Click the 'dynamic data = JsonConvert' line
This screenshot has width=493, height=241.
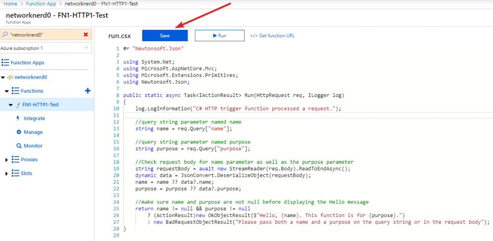click(x=223, y=175)
